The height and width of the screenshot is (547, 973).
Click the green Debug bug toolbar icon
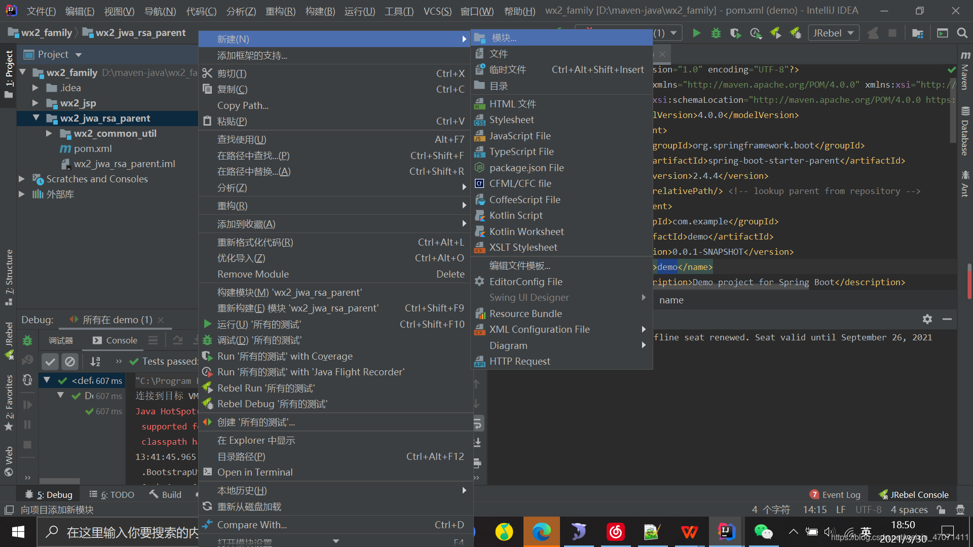click(x=716, y=33)
